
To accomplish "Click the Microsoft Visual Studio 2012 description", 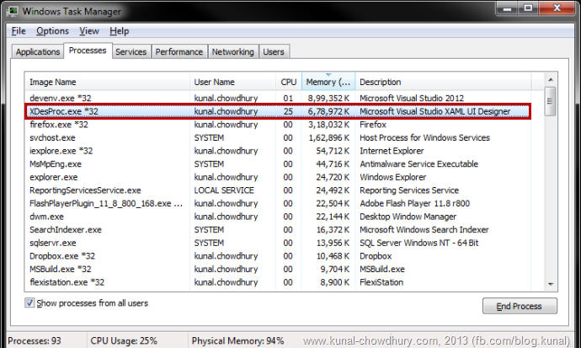I will pos(412,99).
